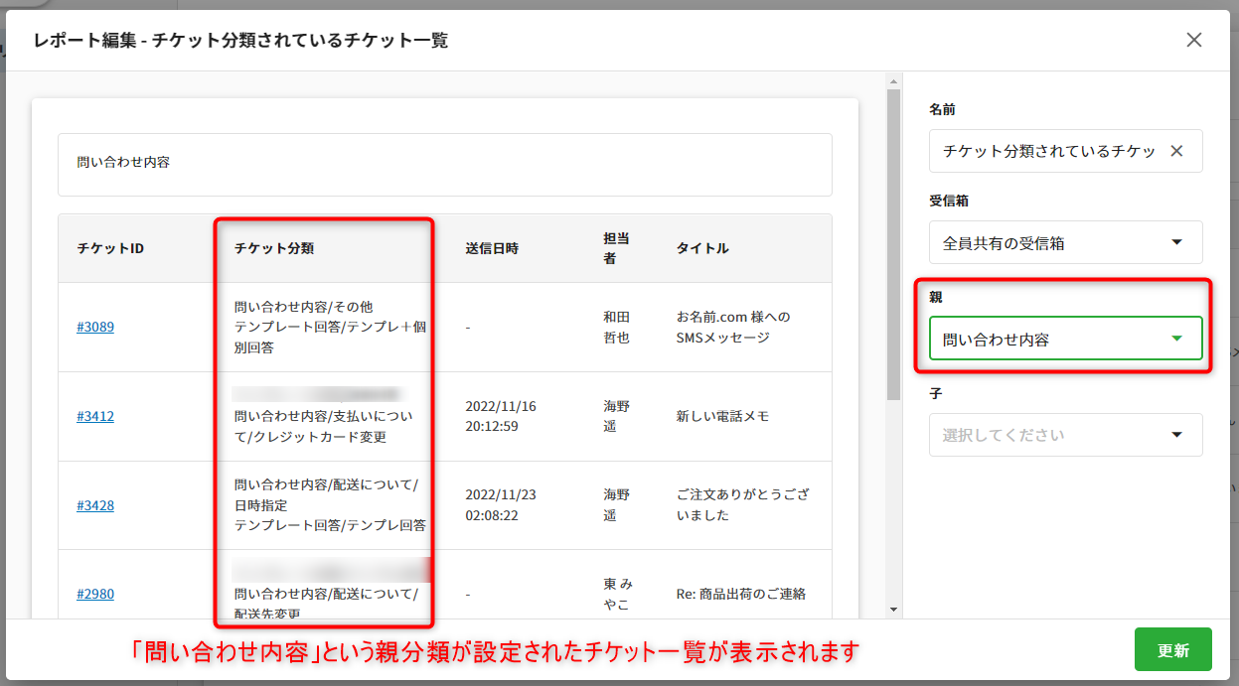This screenshot has width=1239, height=686.
Task: Click the 送信日時 column header
Action: click(x=492, y=248)
